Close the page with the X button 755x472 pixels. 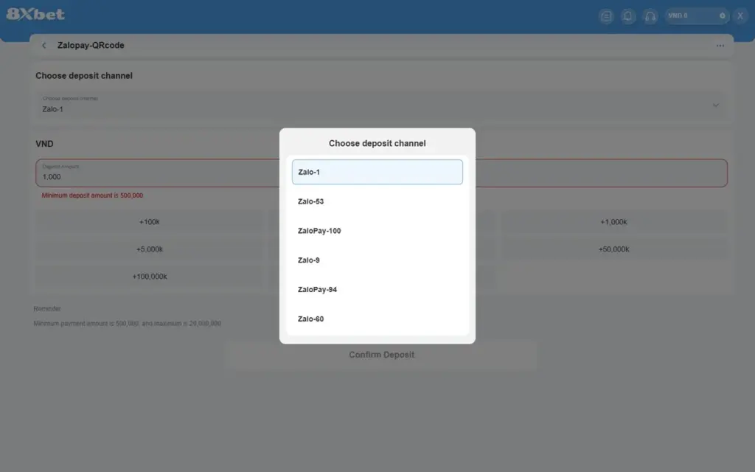pyautogui.click(x=740, y=16)
